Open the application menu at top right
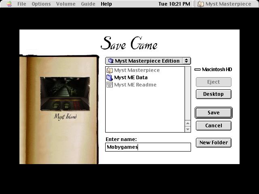 coord(227,4)
